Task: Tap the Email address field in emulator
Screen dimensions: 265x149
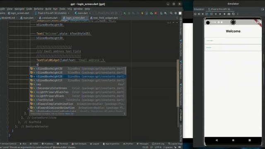Action: [x=233, y=41]
